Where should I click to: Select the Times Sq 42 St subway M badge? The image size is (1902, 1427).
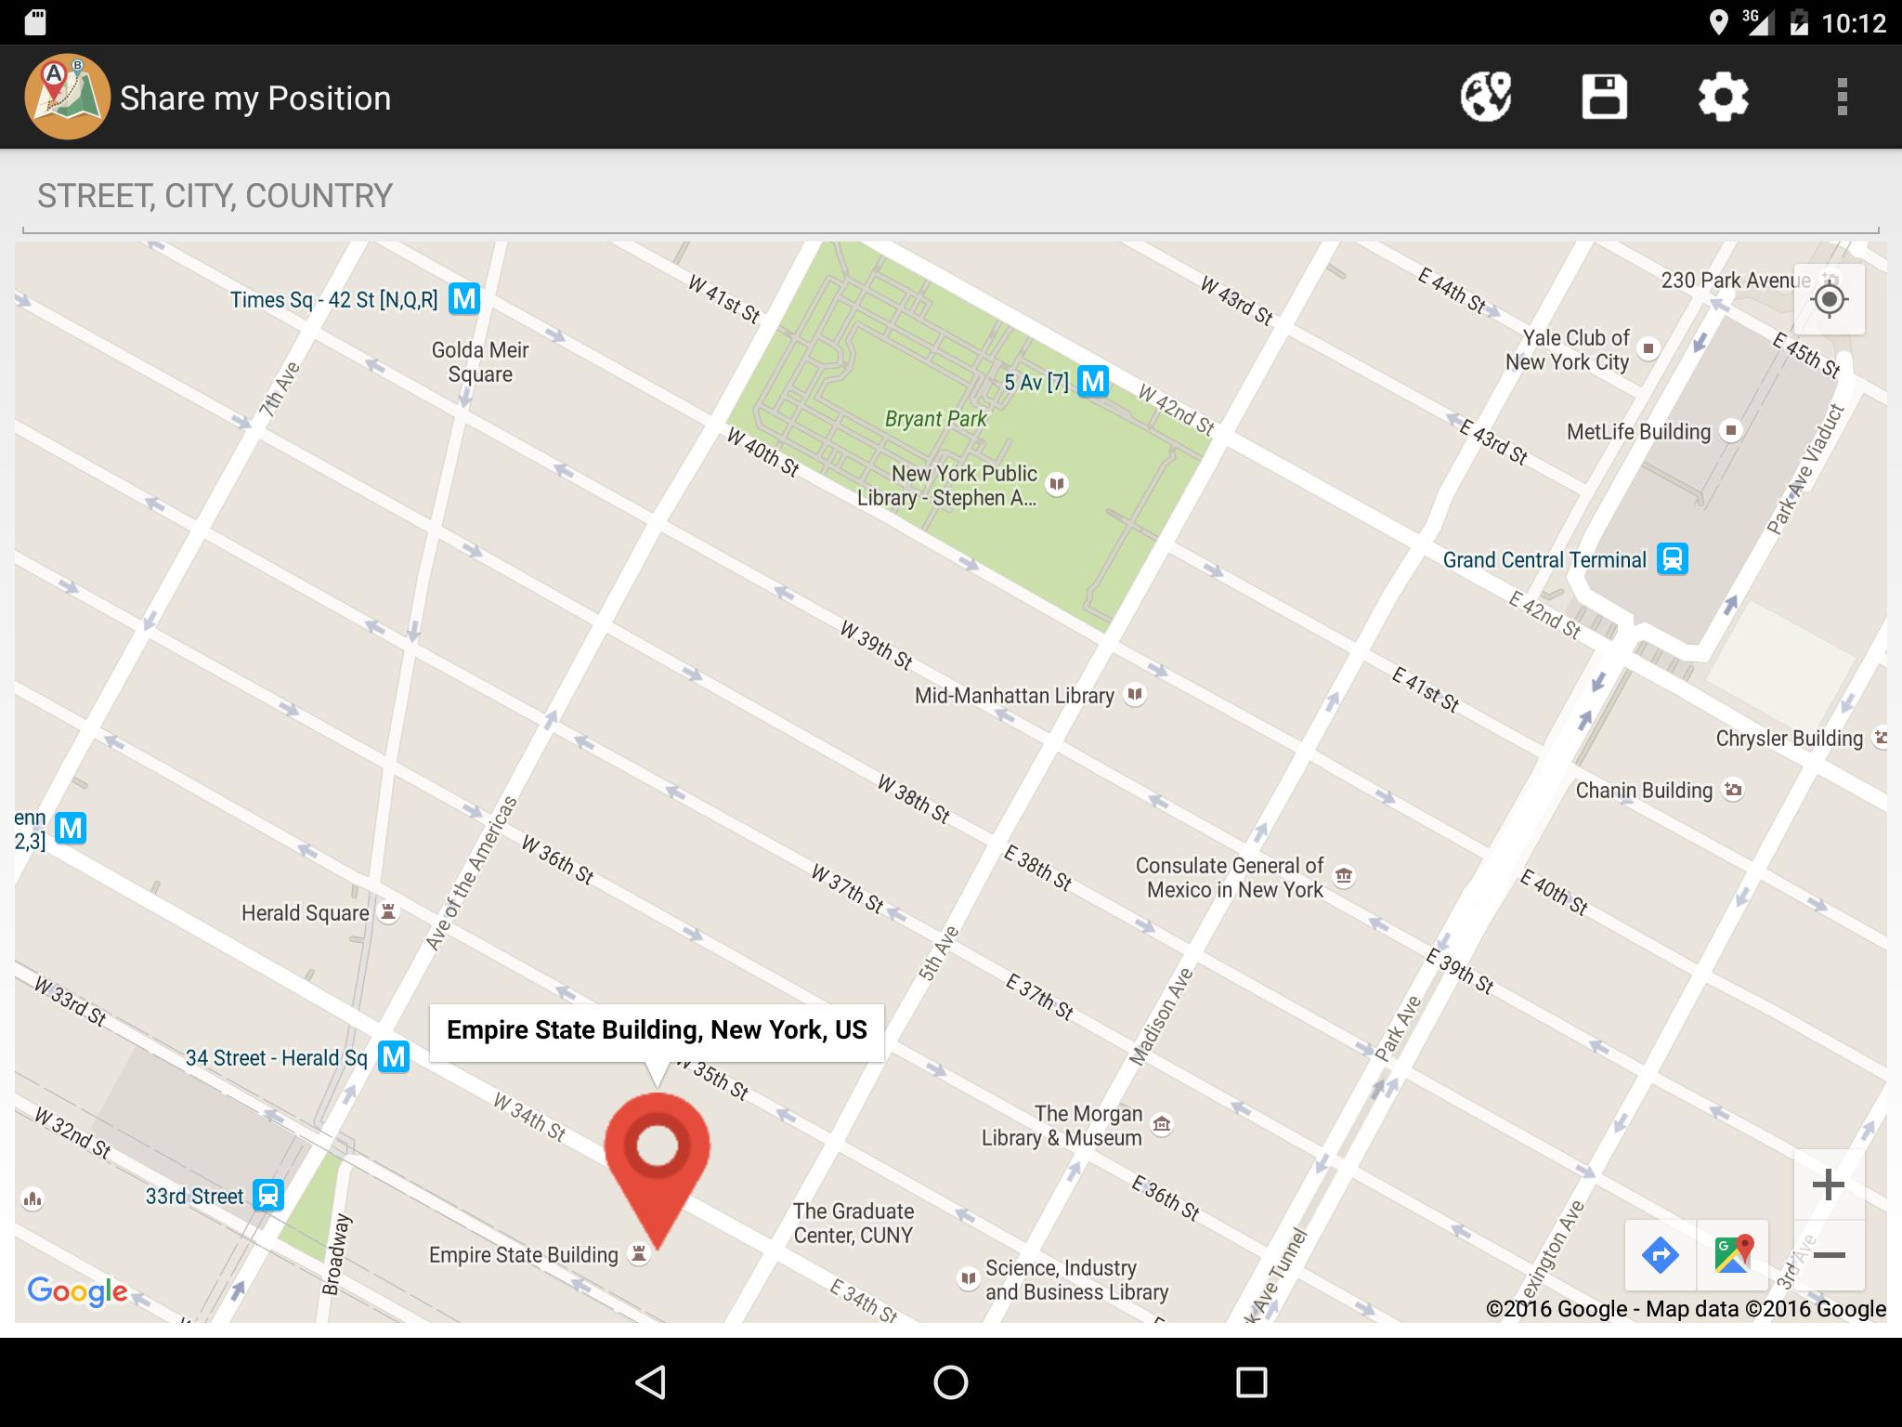[464, 299]
